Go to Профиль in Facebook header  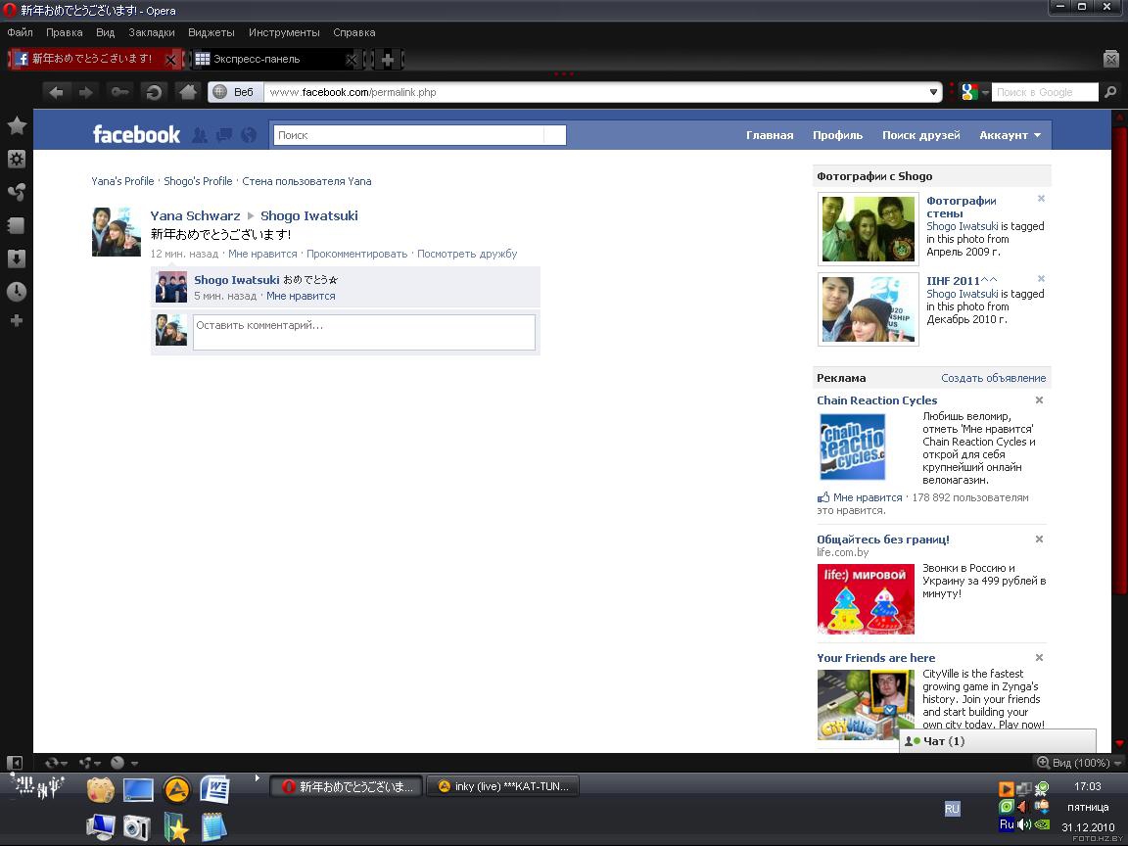pos(837,135)
